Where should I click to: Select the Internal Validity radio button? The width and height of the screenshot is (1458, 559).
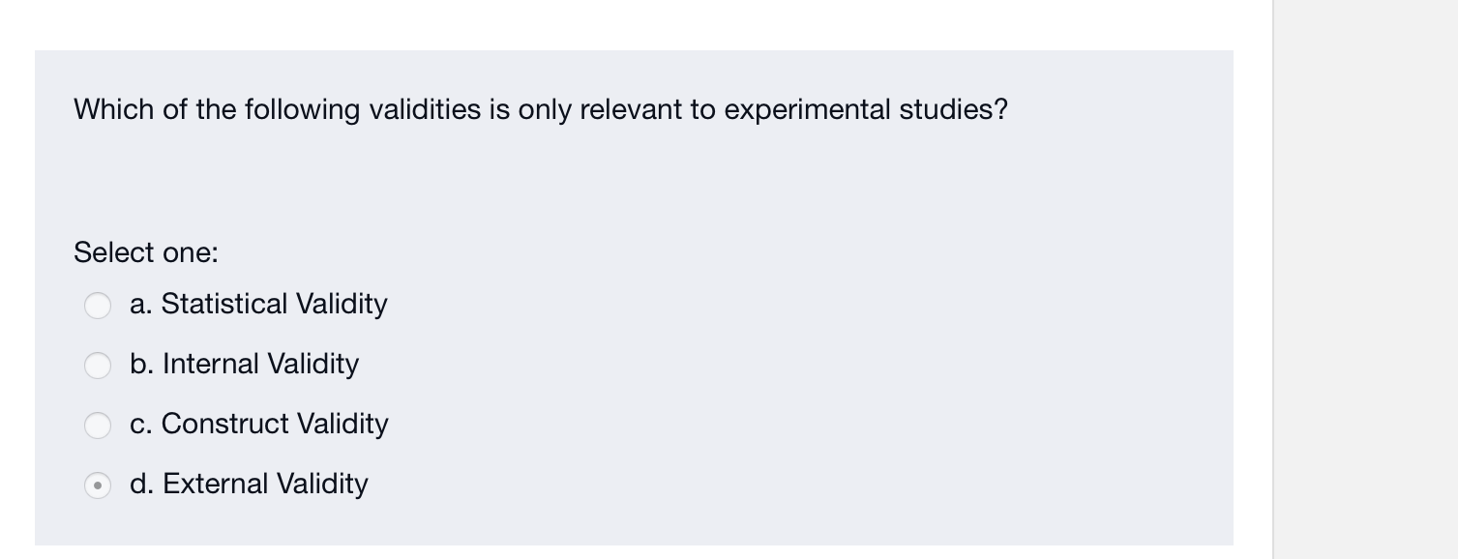pos(98,366)
